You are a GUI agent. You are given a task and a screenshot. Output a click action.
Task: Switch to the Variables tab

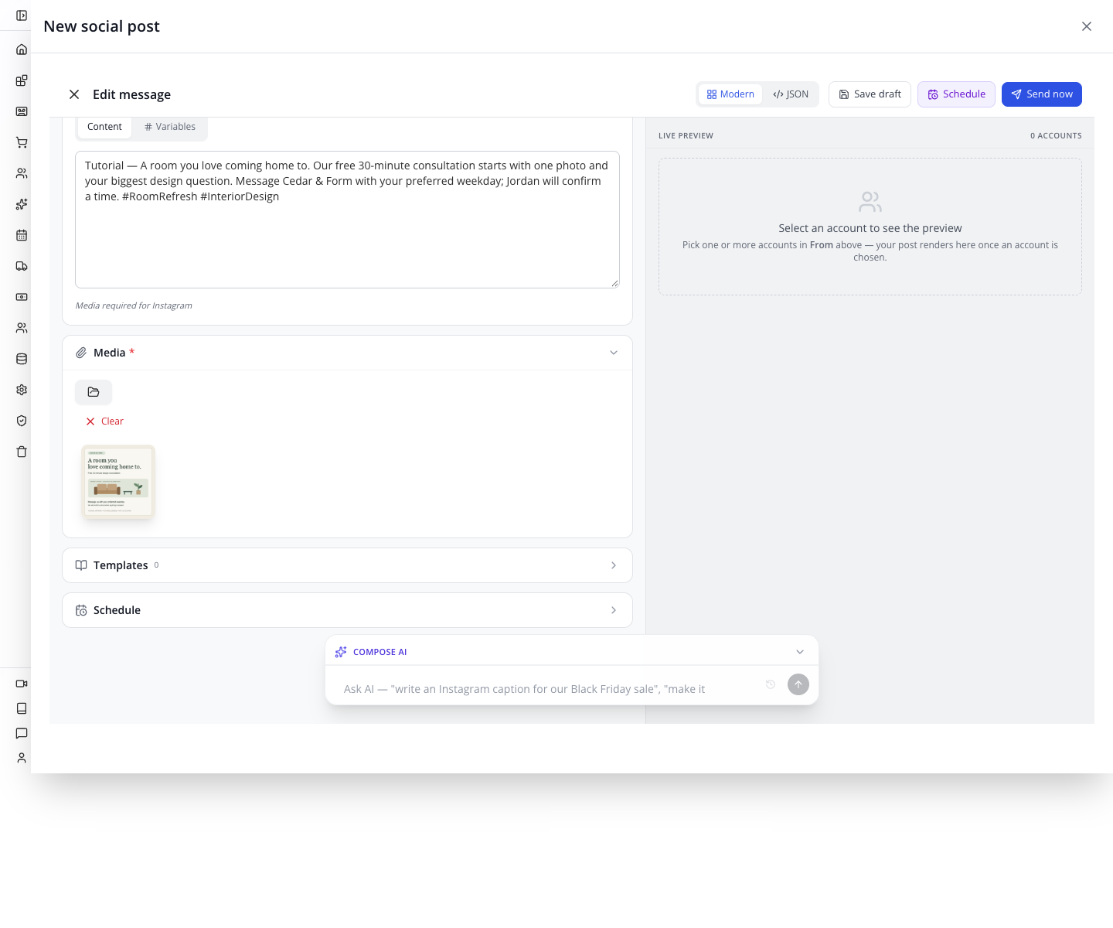pos(170,127)
